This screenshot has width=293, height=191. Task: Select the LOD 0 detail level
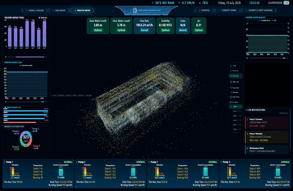coord(237,129)
